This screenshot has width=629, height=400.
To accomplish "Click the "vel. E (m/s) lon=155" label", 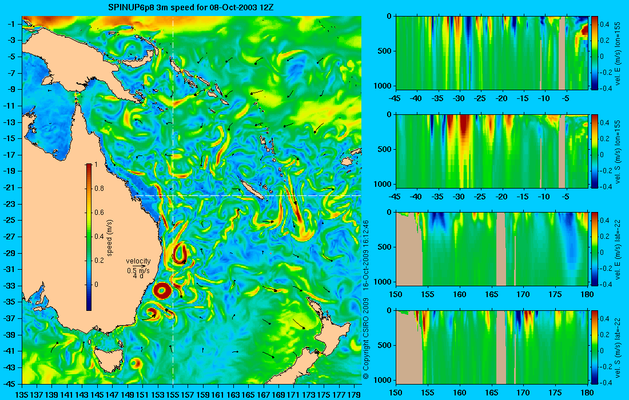I will (x=618, y=54).
